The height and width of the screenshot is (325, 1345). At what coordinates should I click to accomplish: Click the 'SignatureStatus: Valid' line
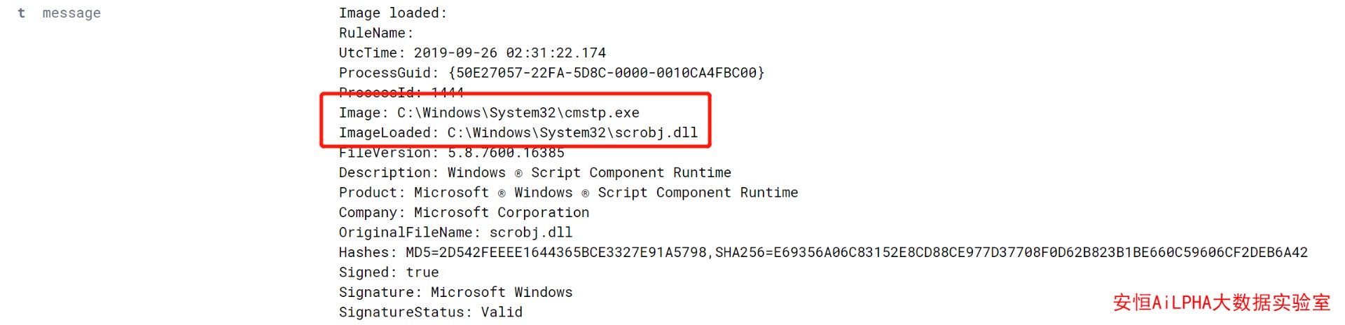tap(430, 312)
